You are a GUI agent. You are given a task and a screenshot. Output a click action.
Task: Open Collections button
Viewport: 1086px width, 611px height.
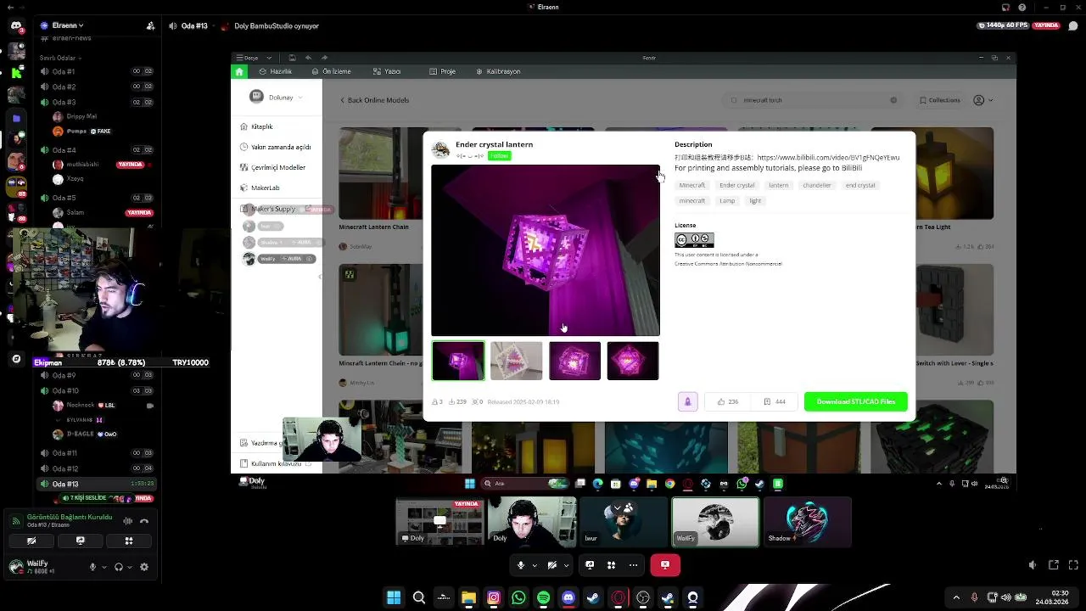(x=940, y=100)
